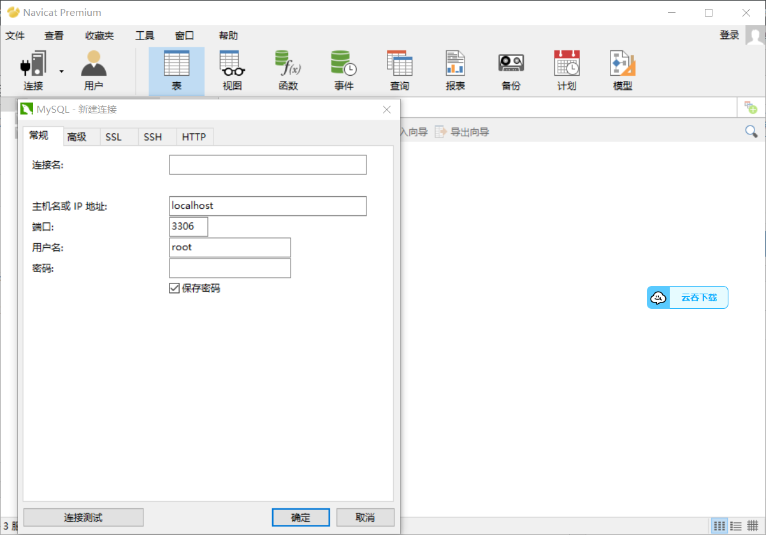Click the 端口 field showing 3306

click(x=189, y=227)
